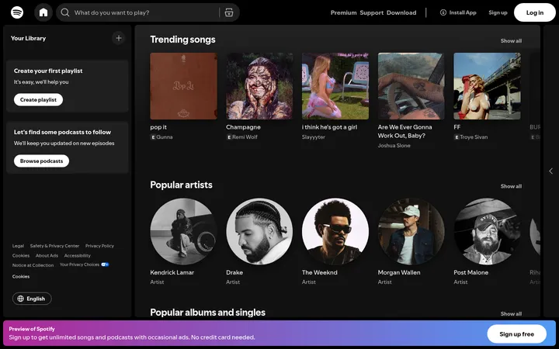
Task: Show all Trending songs
Action: (x=511, y=41)
